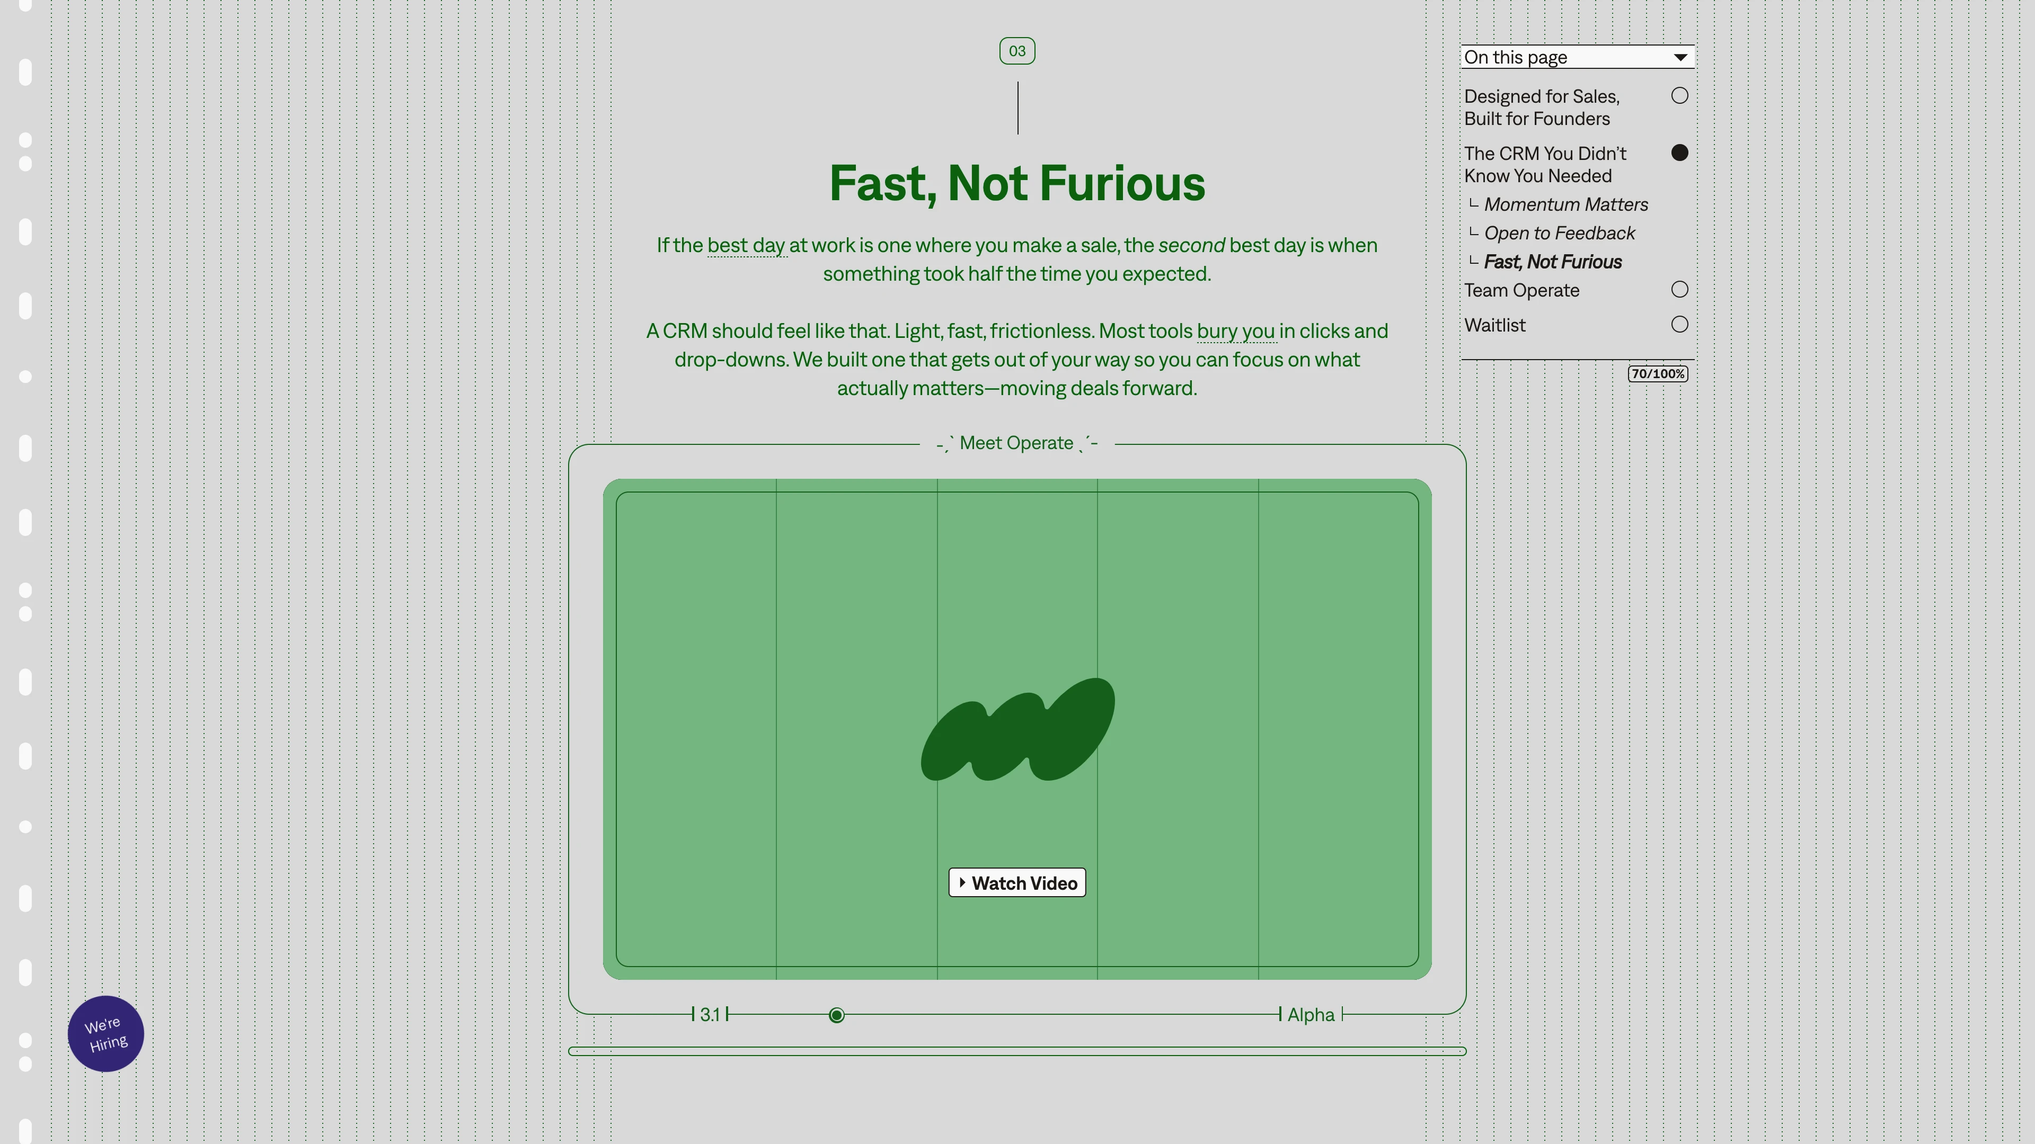Open Open to Feedback subsection link
This screenshot has width=2035, height=1144.
1560,233
